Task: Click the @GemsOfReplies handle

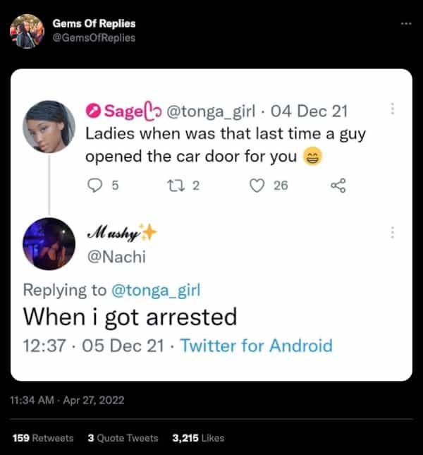Action: pyautogui.click(x=94, y=37)
